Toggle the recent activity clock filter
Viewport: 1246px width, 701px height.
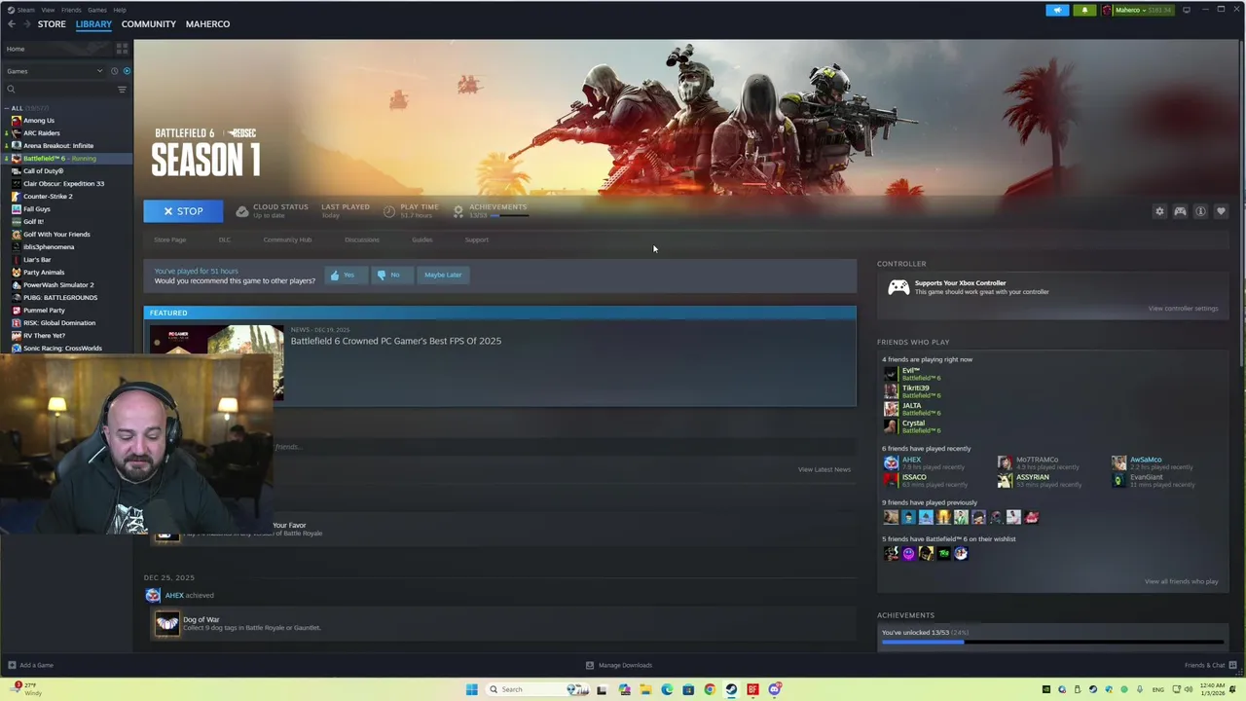[x=114, y=71]
